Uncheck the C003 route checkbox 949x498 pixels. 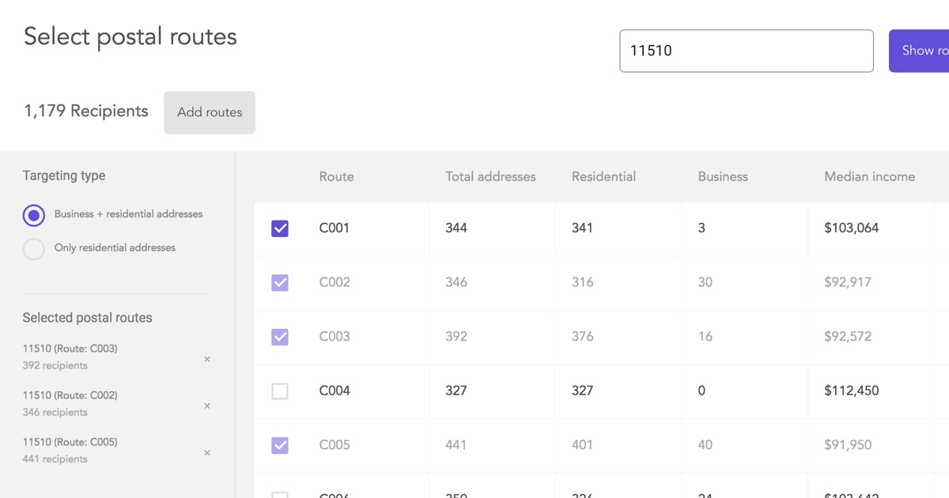(280, 337)
